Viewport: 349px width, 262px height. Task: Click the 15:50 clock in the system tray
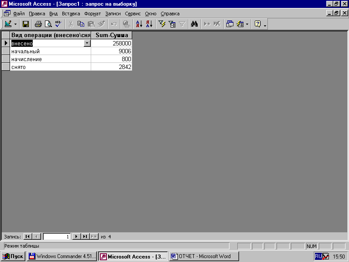coord(339,257)
